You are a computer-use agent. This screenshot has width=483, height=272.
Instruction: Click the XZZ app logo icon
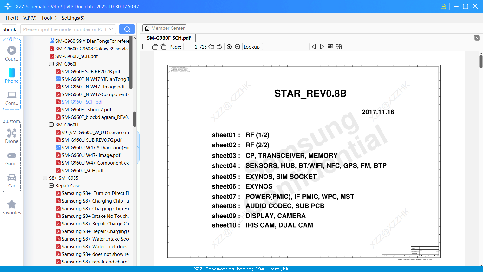pyautogui.click(x=8, y=6)
